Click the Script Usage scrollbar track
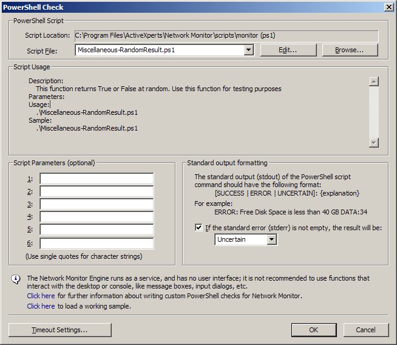This screenshot has width=397, height=345. 374,112
